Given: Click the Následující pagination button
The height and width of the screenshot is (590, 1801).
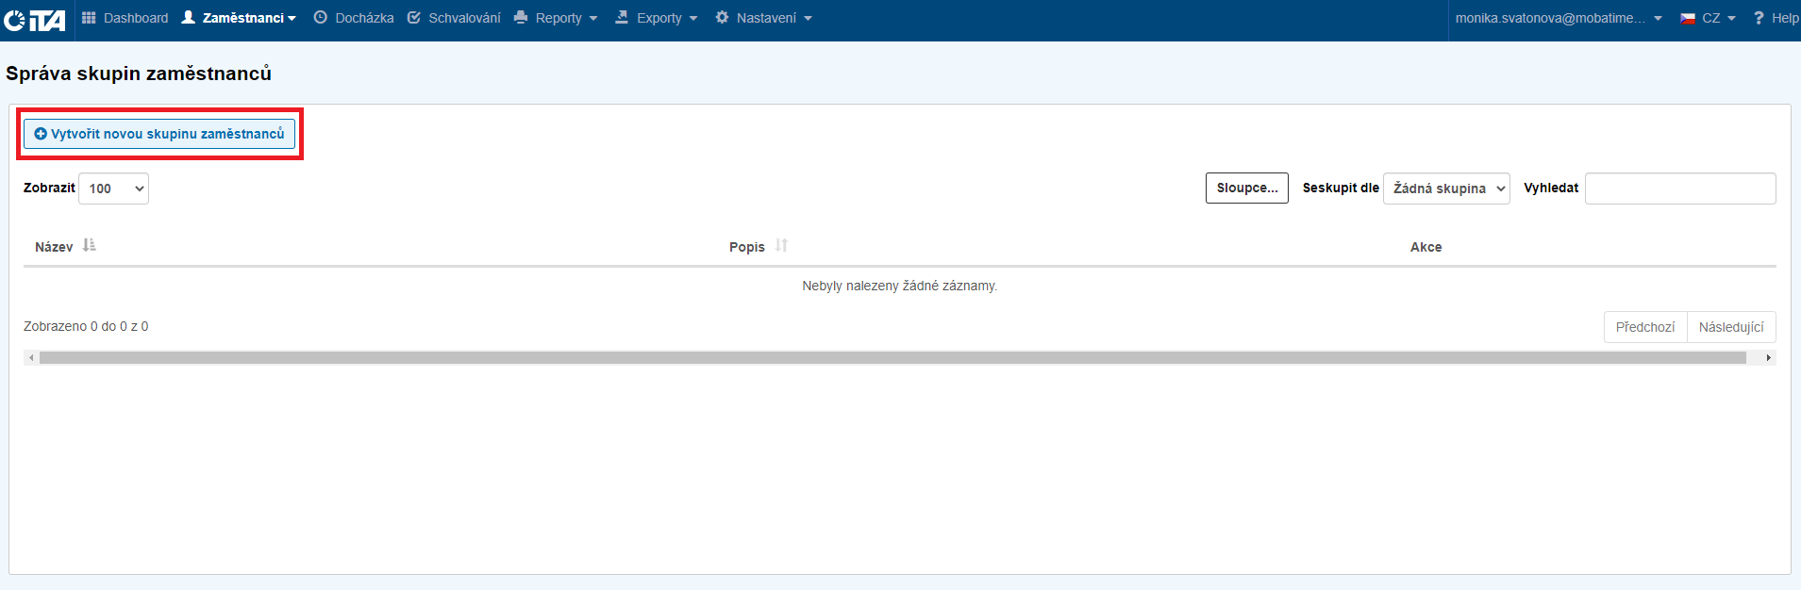Looking at the screenshot, I should [x=1730, y=327].
